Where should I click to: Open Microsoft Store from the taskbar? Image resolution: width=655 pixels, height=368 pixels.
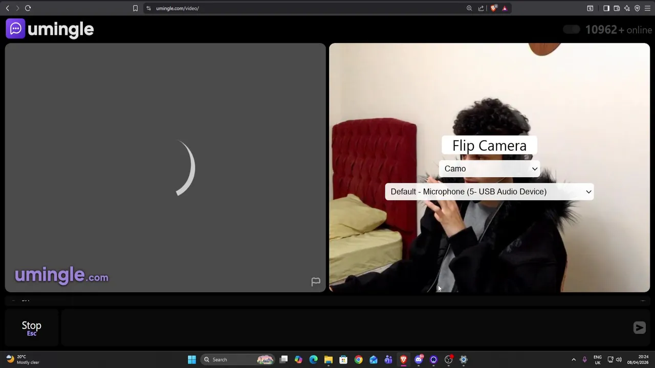[343, 359]
